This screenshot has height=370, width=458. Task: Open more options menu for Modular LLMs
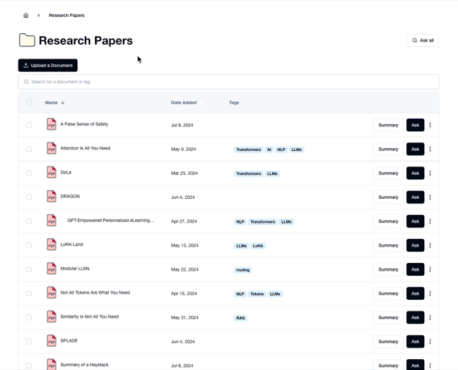pyautogui.click(x=430, y=269)
